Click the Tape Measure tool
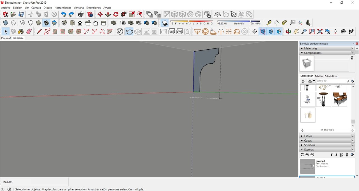Screen dimensions: 359x191 [269, 23]
